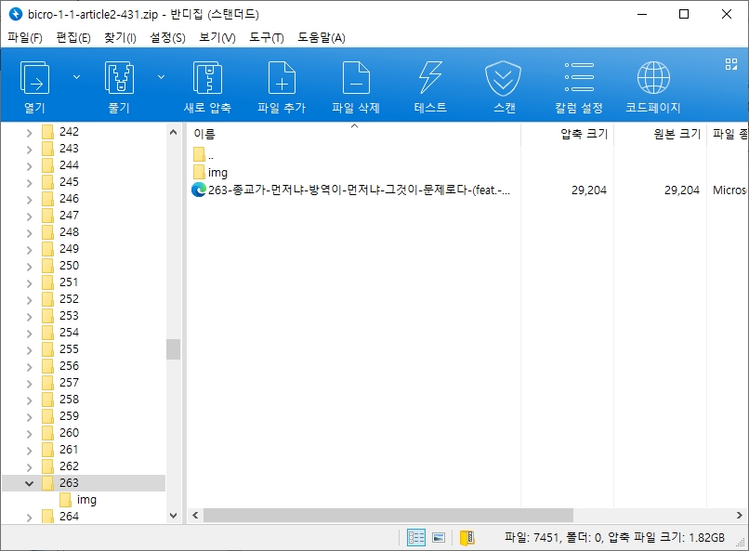Click the yellow archive icon in status bar

(x=466, y=538)
